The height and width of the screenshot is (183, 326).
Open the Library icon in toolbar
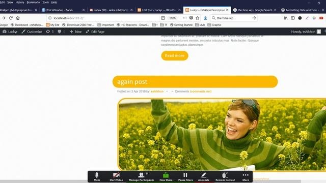[286, 18]
